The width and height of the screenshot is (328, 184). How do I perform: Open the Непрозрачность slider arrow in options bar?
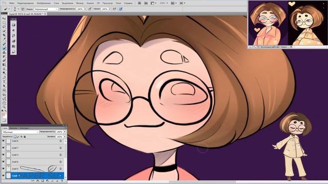pyautogui.click(x=85, y=9)
